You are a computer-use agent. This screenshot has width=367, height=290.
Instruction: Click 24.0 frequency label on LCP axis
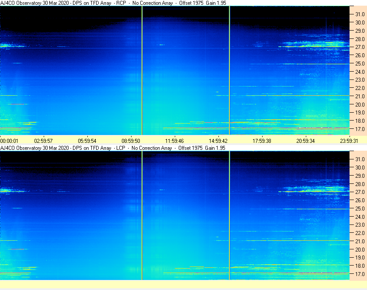coord(360,217)
